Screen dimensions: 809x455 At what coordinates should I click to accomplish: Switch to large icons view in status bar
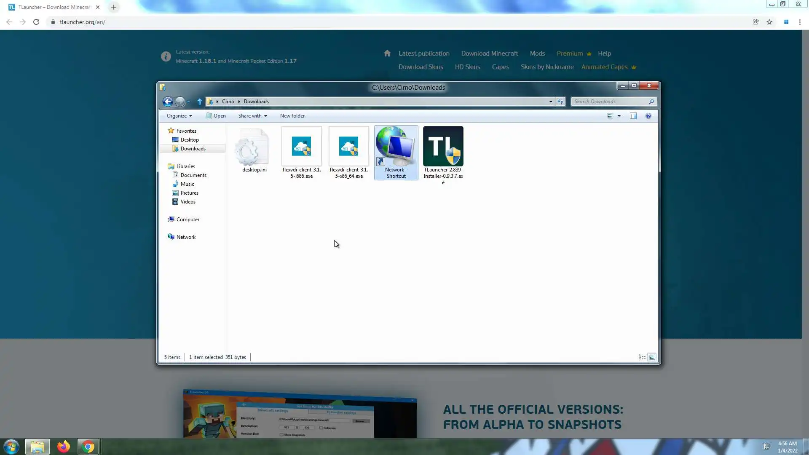652,357
